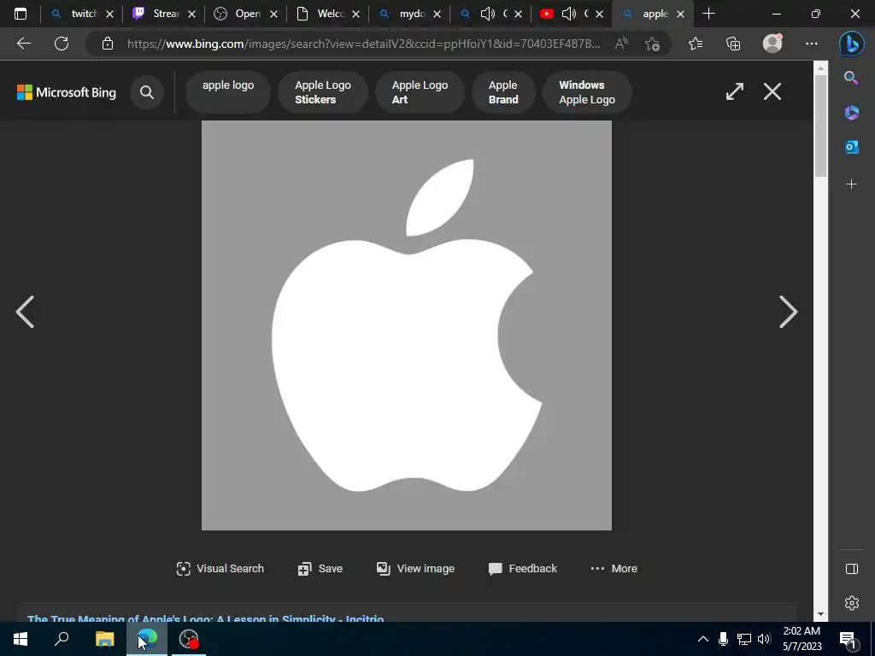Screen dimensions: 875x656
Task: Select the 'Windows Apple Logo' chip
Action: (x=587, y=92)
